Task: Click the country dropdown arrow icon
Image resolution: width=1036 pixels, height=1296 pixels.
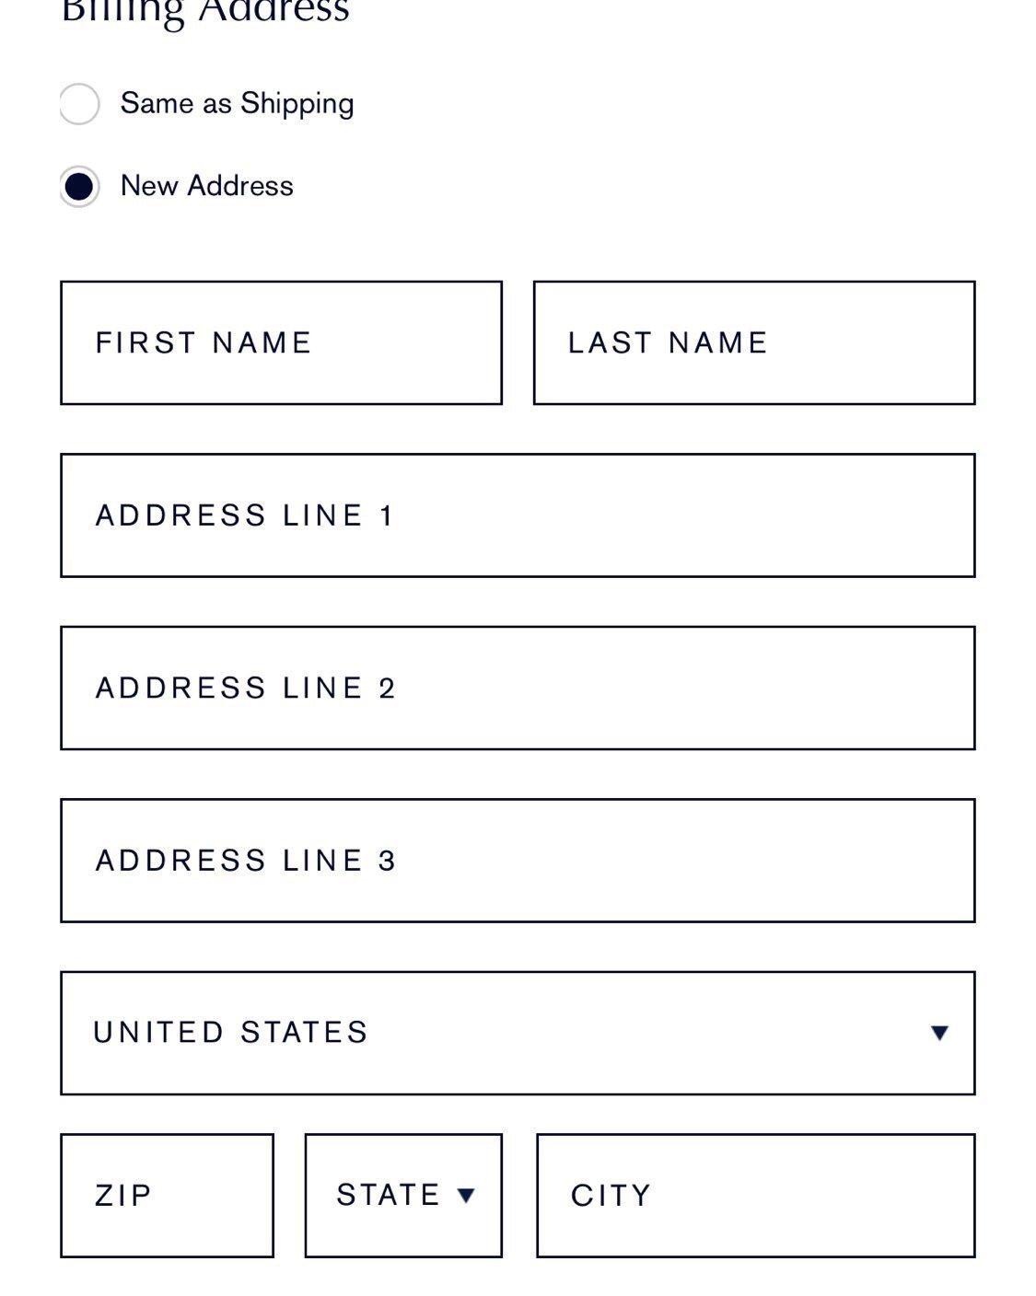Action: 939,1033
